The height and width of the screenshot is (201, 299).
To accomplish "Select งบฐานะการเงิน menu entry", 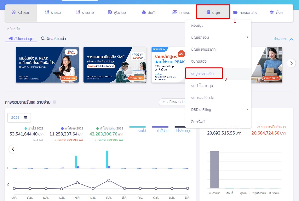I will click(218, 73).
